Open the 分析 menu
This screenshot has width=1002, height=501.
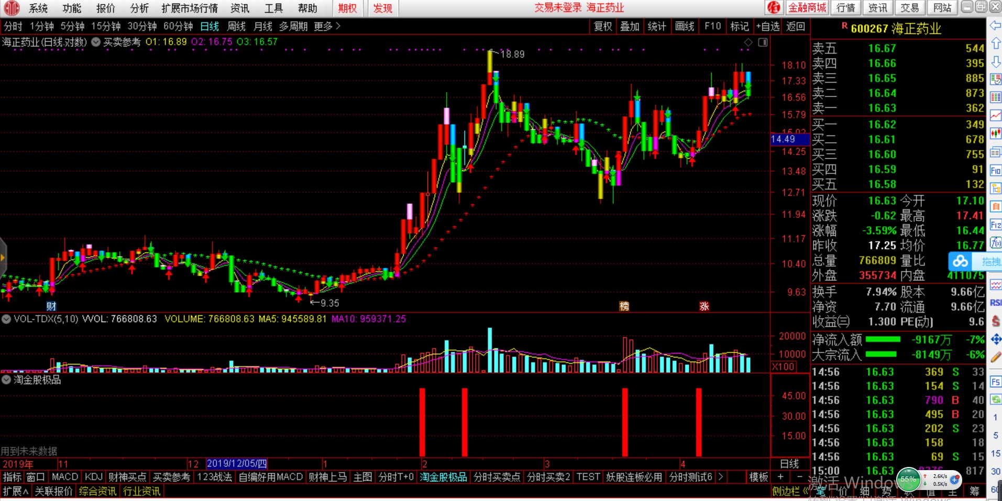click(x=139, y=8)
